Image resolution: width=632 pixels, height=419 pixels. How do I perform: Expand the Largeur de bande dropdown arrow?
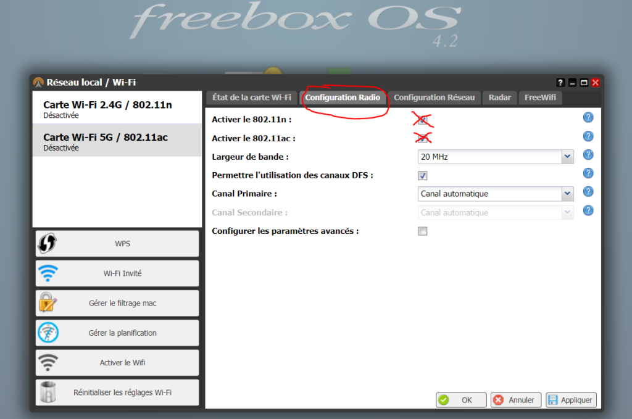point(568,157)
